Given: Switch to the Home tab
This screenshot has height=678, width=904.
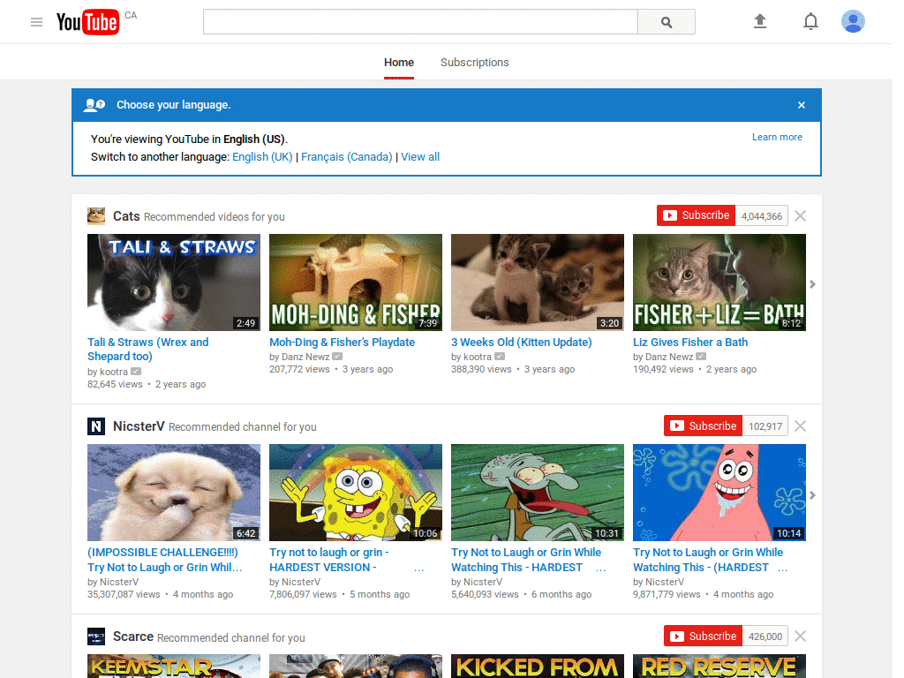Looking at the screenshot, I should pos(399,63).
